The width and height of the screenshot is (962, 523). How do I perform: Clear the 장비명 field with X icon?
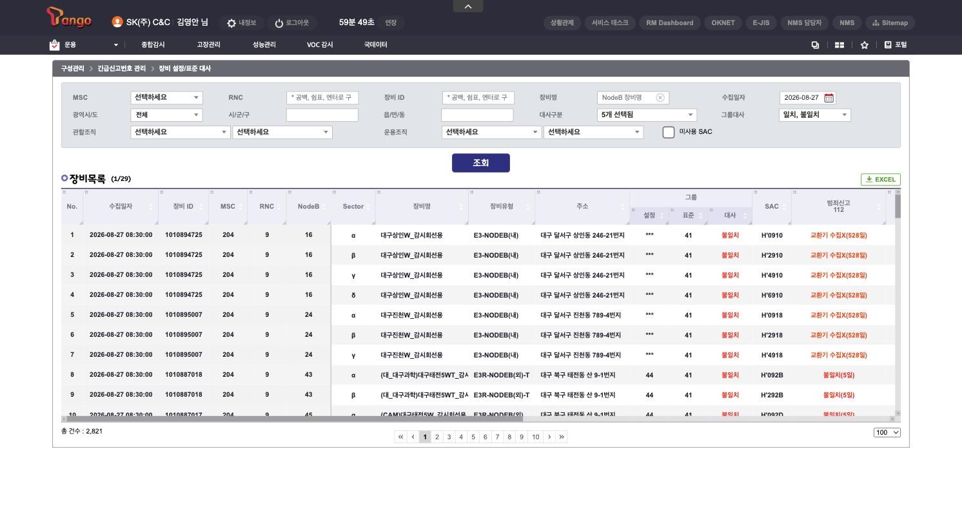click(660, 98)
